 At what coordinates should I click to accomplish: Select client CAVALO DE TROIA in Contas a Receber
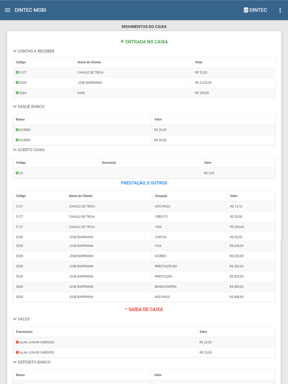point(90,73)
